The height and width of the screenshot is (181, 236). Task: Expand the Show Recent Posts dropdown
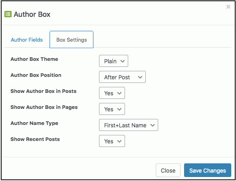tap(112, 141)
